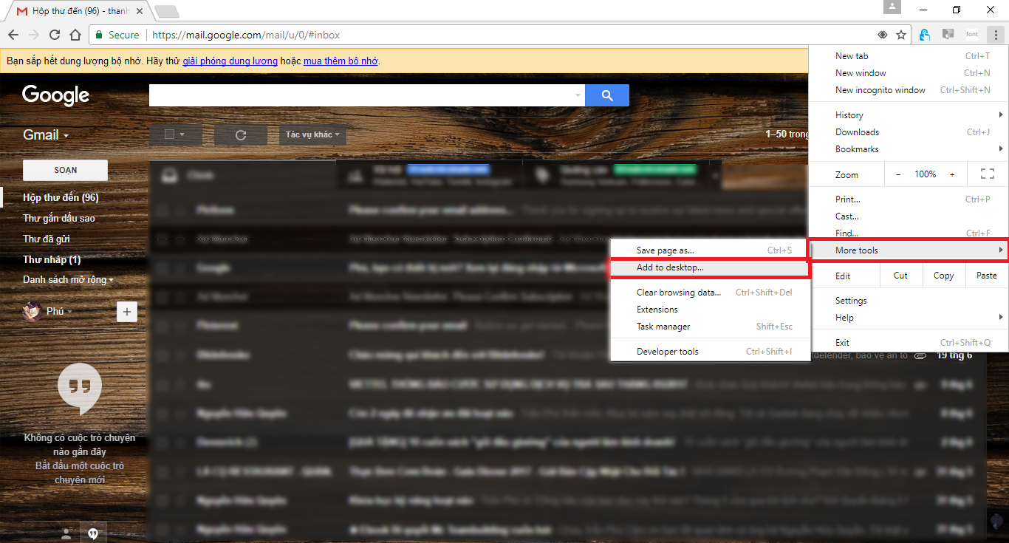Click Paste in the Edit row
The image size is (1009, 543).
pyautogui.click(x=986, y=276)
